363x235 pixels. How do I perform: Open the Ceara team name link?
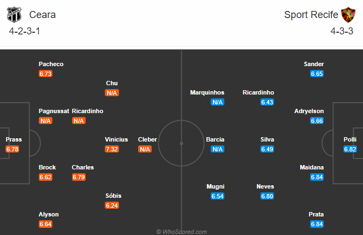[x=43, y=15]
